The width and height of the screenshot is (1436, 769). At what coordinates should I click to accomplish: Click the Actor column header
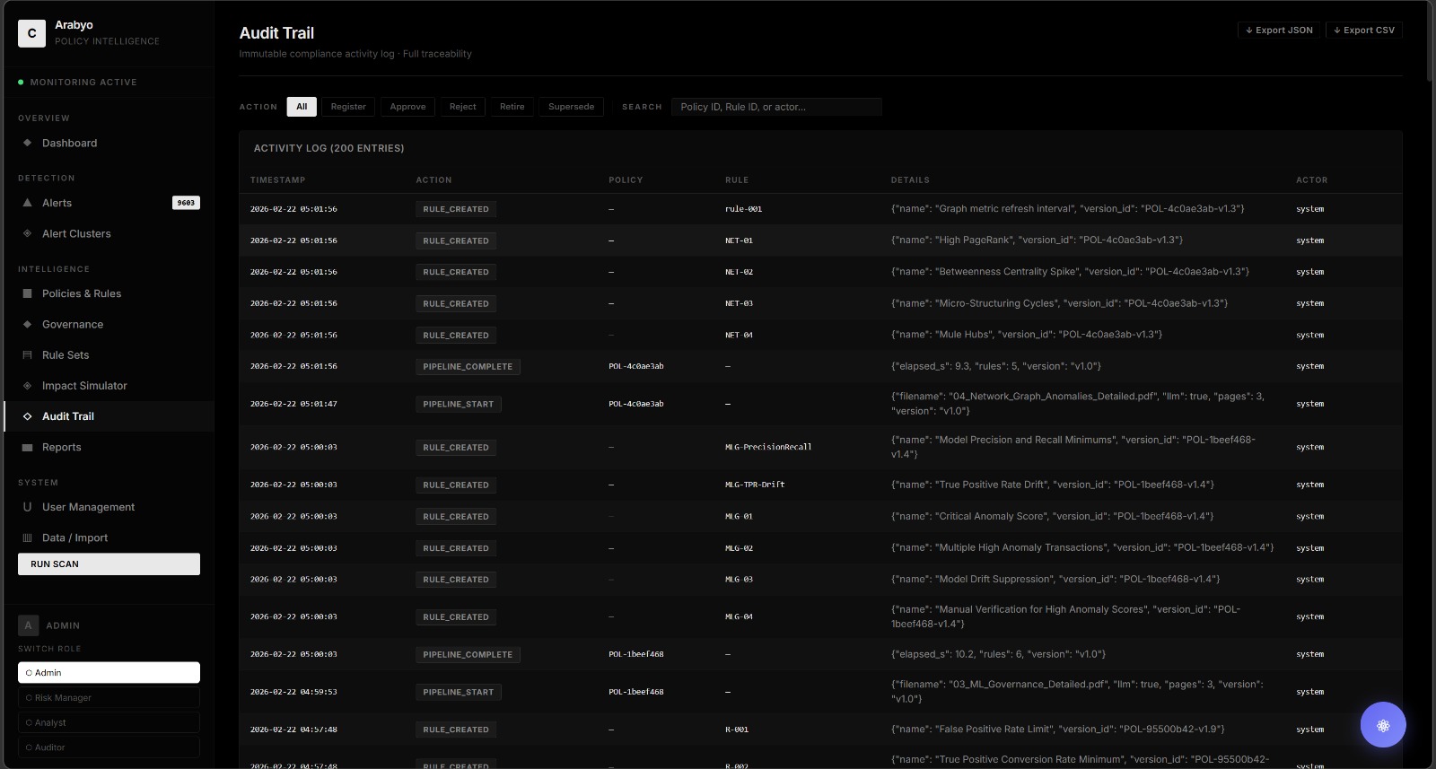(1311, 180)
